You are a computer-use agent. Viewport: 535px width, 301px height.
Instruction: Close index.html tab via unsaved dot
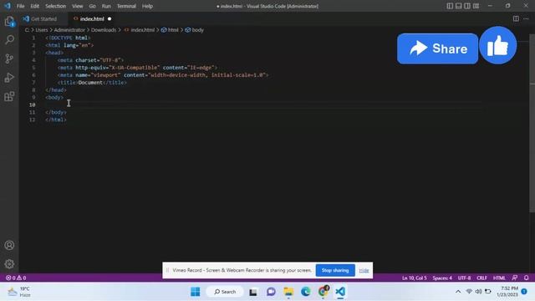coord(110,18)
